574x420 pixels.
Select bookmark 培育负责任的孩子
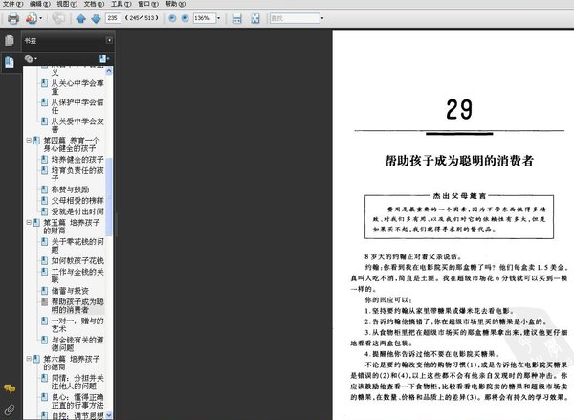point(77,174)
